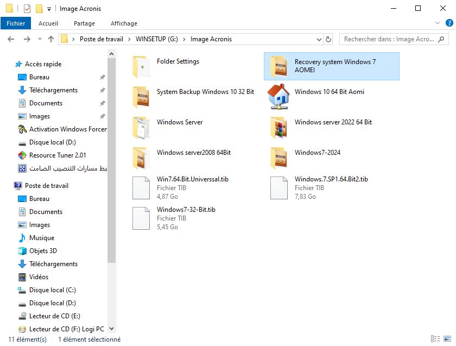This screenshot has width=456, height=346.
Task: Click the Windows7-32-Bit.tib file name
Action: [x=186, y=210]
